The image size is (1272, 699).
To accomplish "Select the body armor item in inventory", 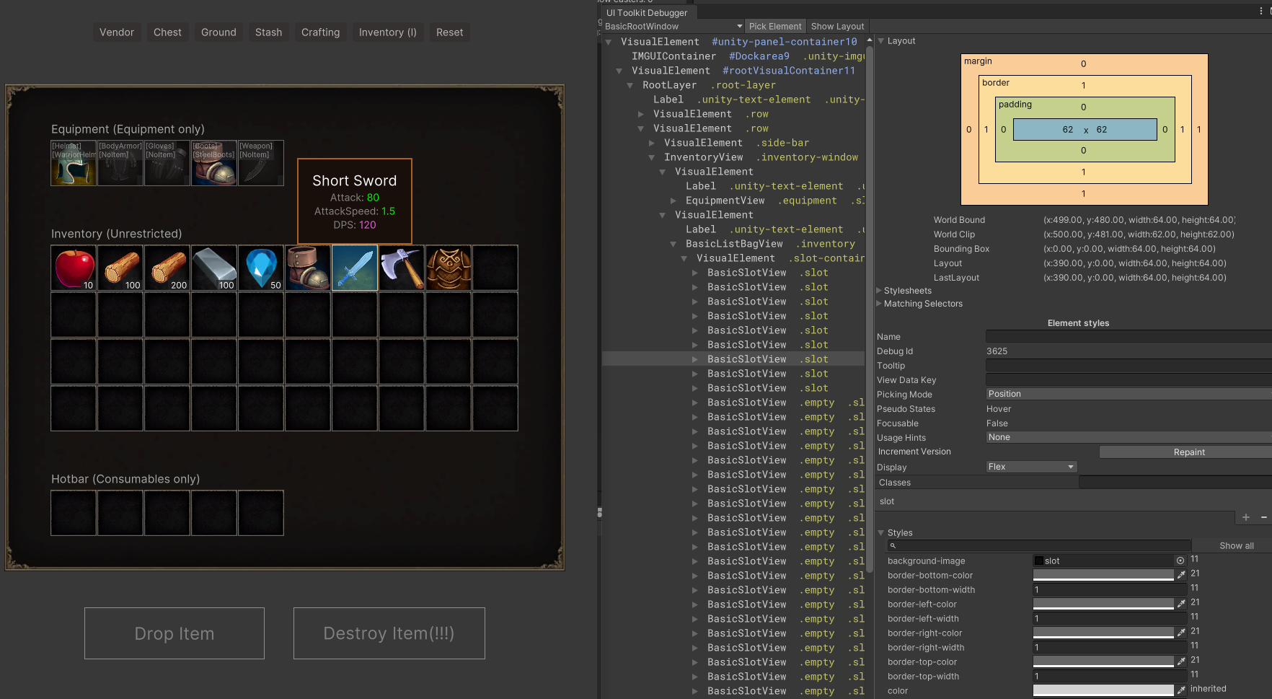I will click(449, 268).
